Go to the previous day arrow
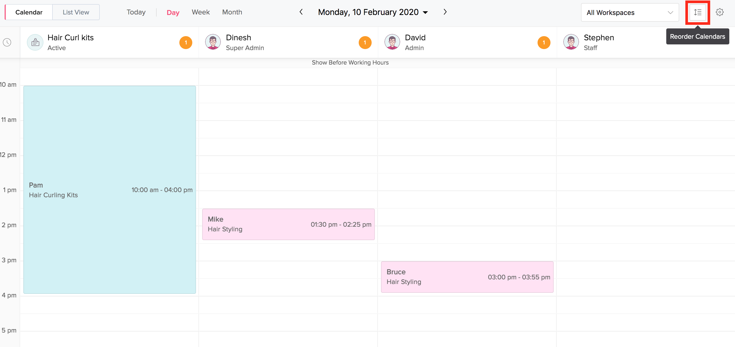 pyautogui.click(x=301, y=12)
